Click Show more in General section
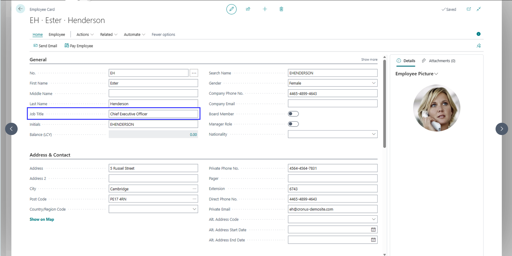 [369, 60]
